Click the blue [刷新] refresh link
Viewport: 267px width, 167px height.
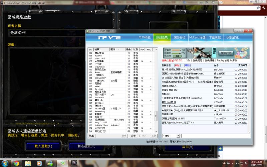[187, 65]
